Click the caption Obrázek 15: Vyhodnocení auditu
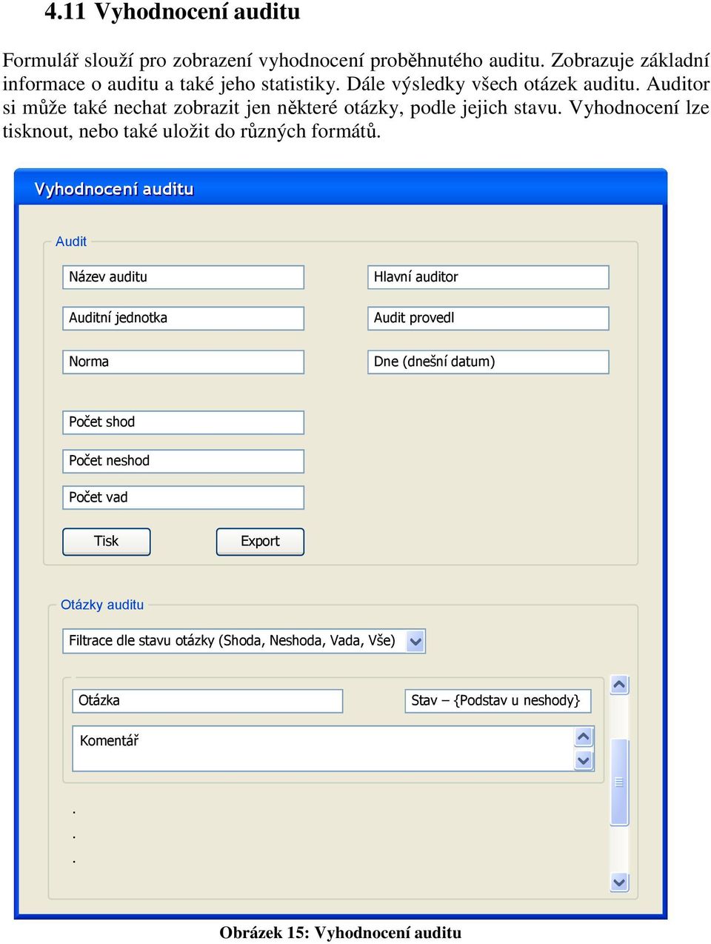 coord(341,933)
